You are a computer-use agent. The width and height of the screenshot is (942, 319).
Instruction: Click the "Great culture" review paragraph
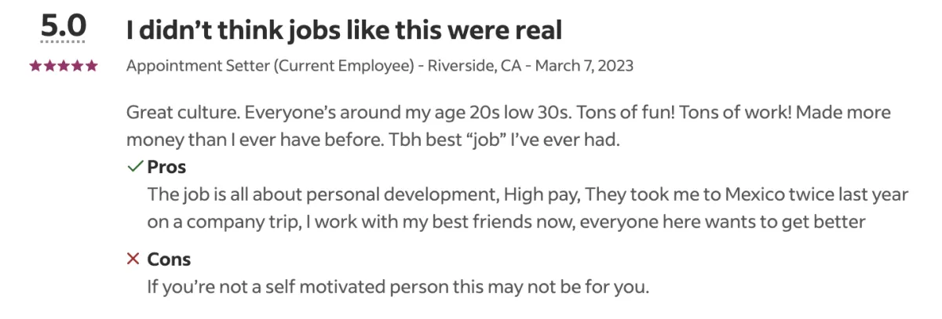click(x=509, y=127)
